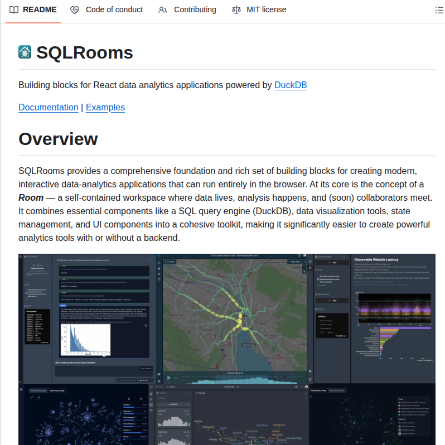Click the Contributing people icon
445x445 pixels.
coord(163,10)
